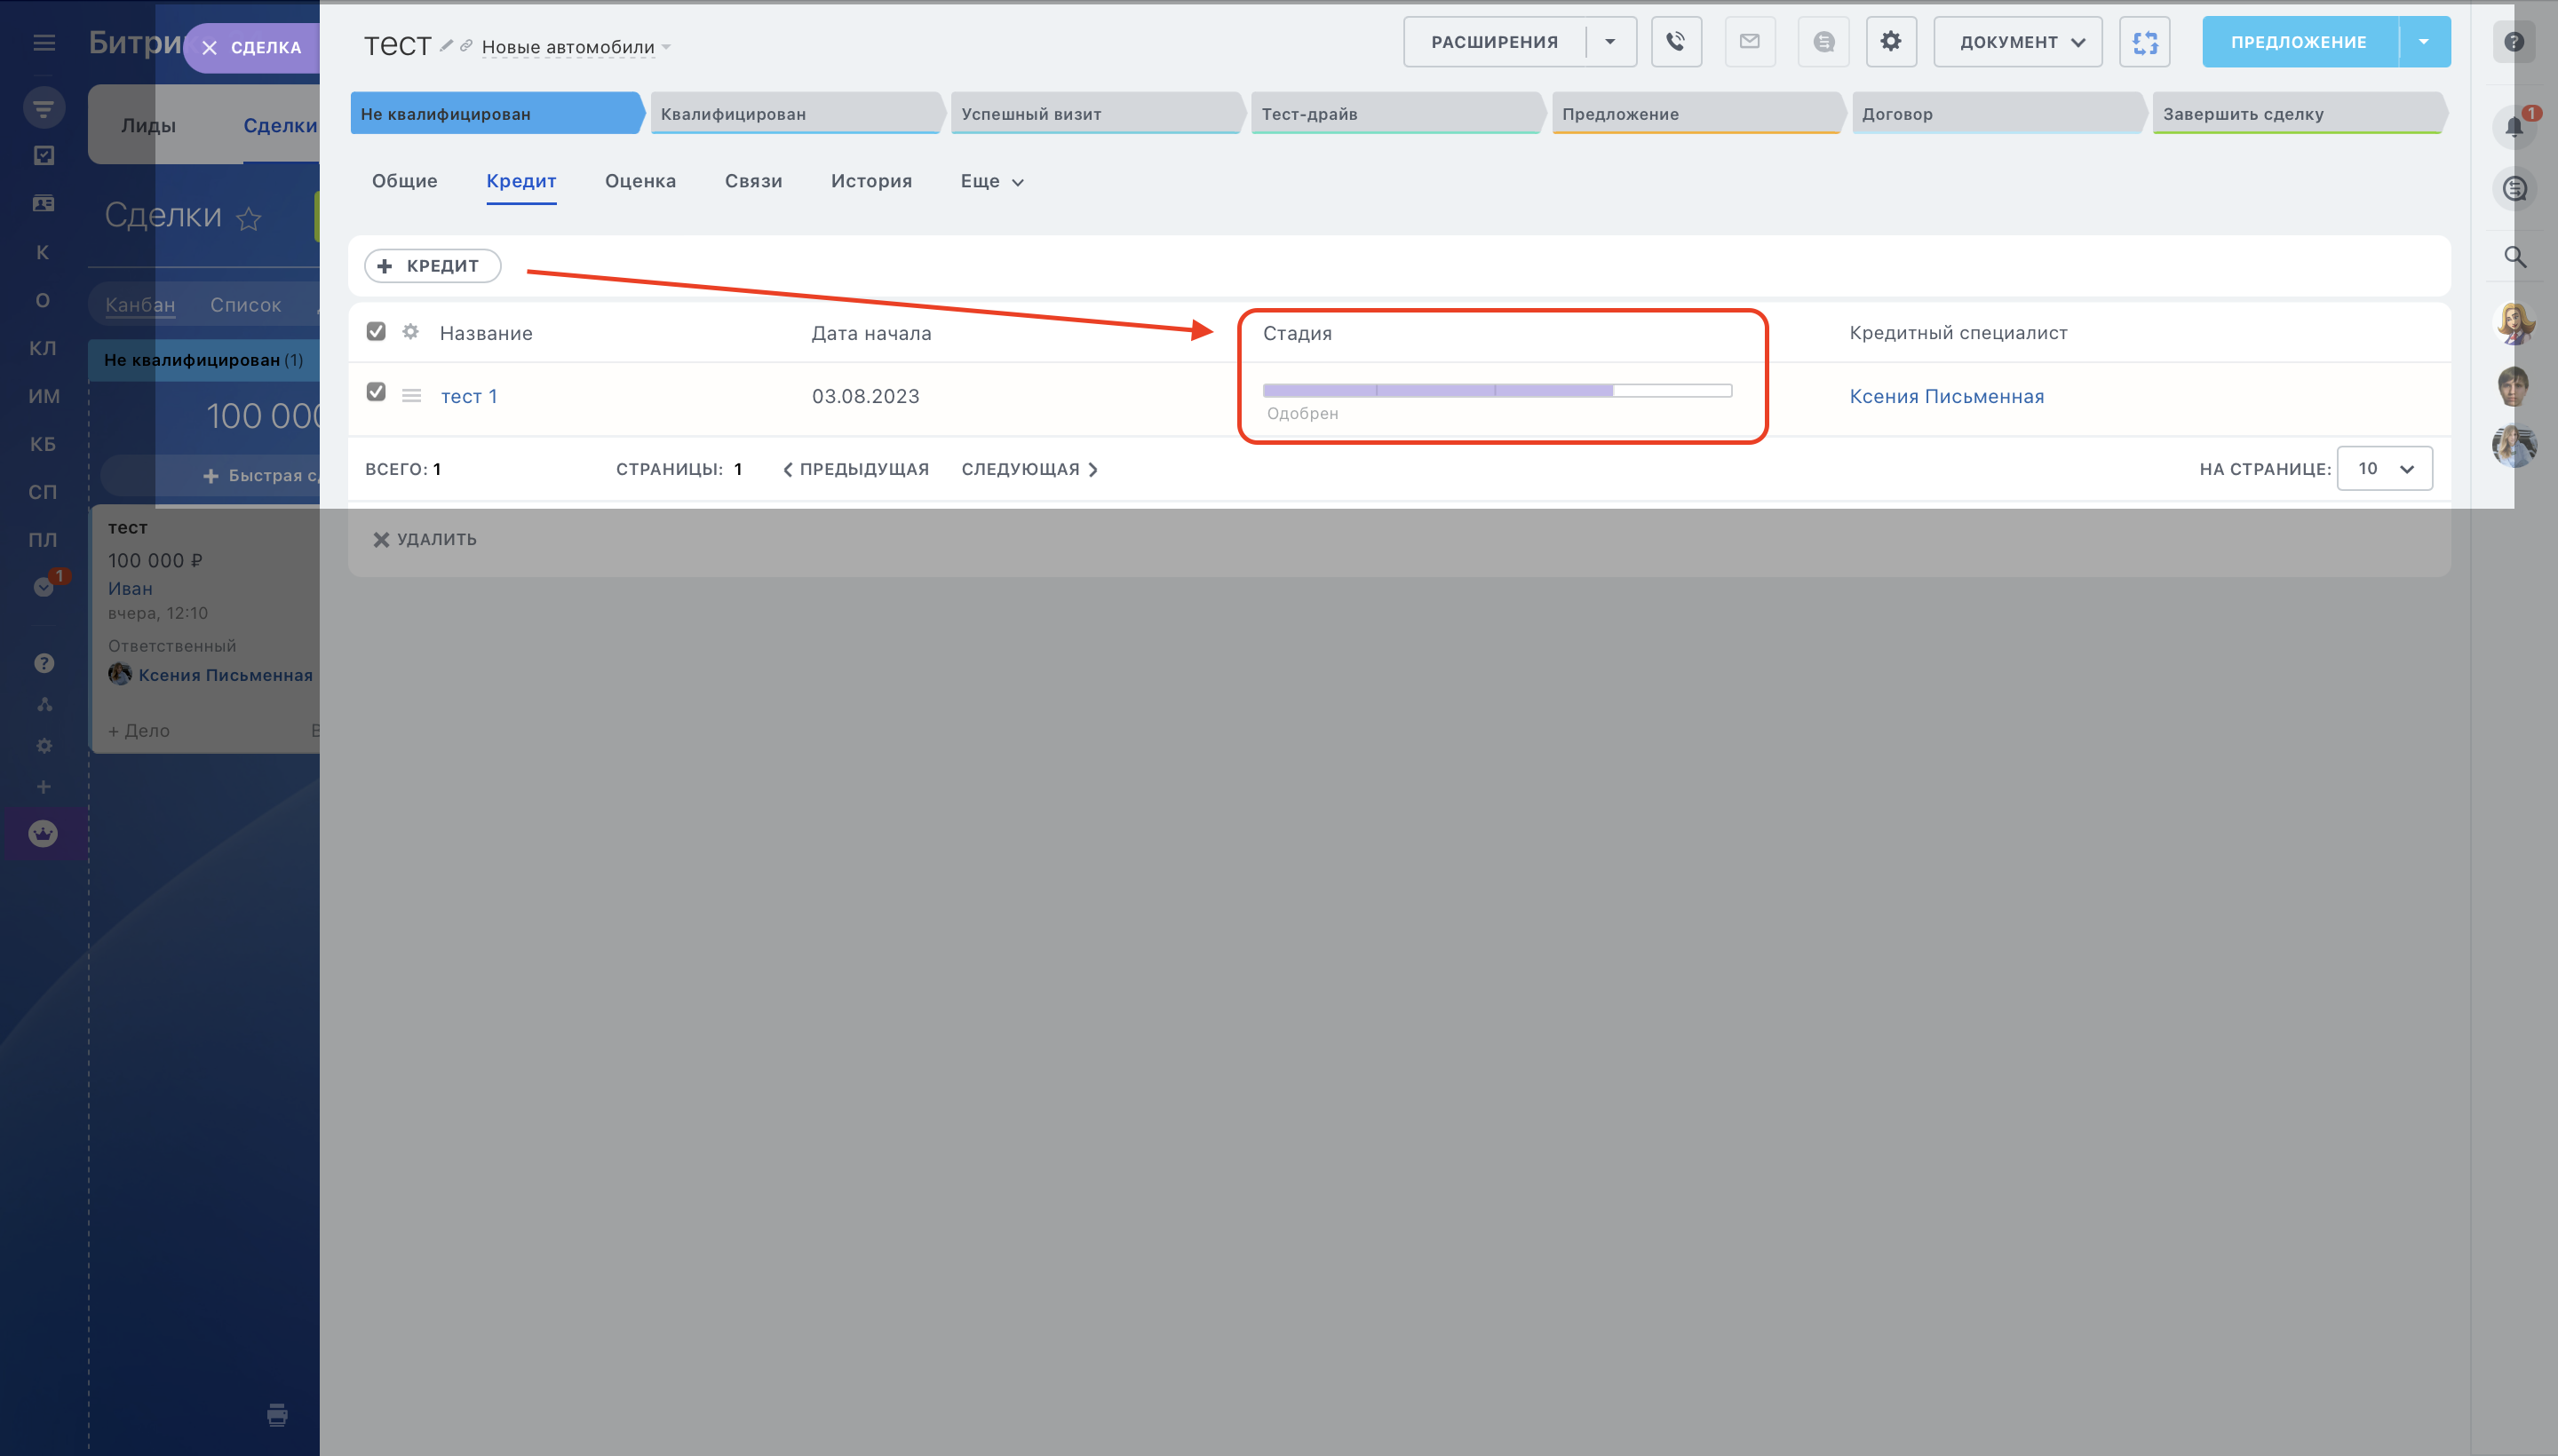
Task: Switch to the Оценка tab
Action: 640,181
